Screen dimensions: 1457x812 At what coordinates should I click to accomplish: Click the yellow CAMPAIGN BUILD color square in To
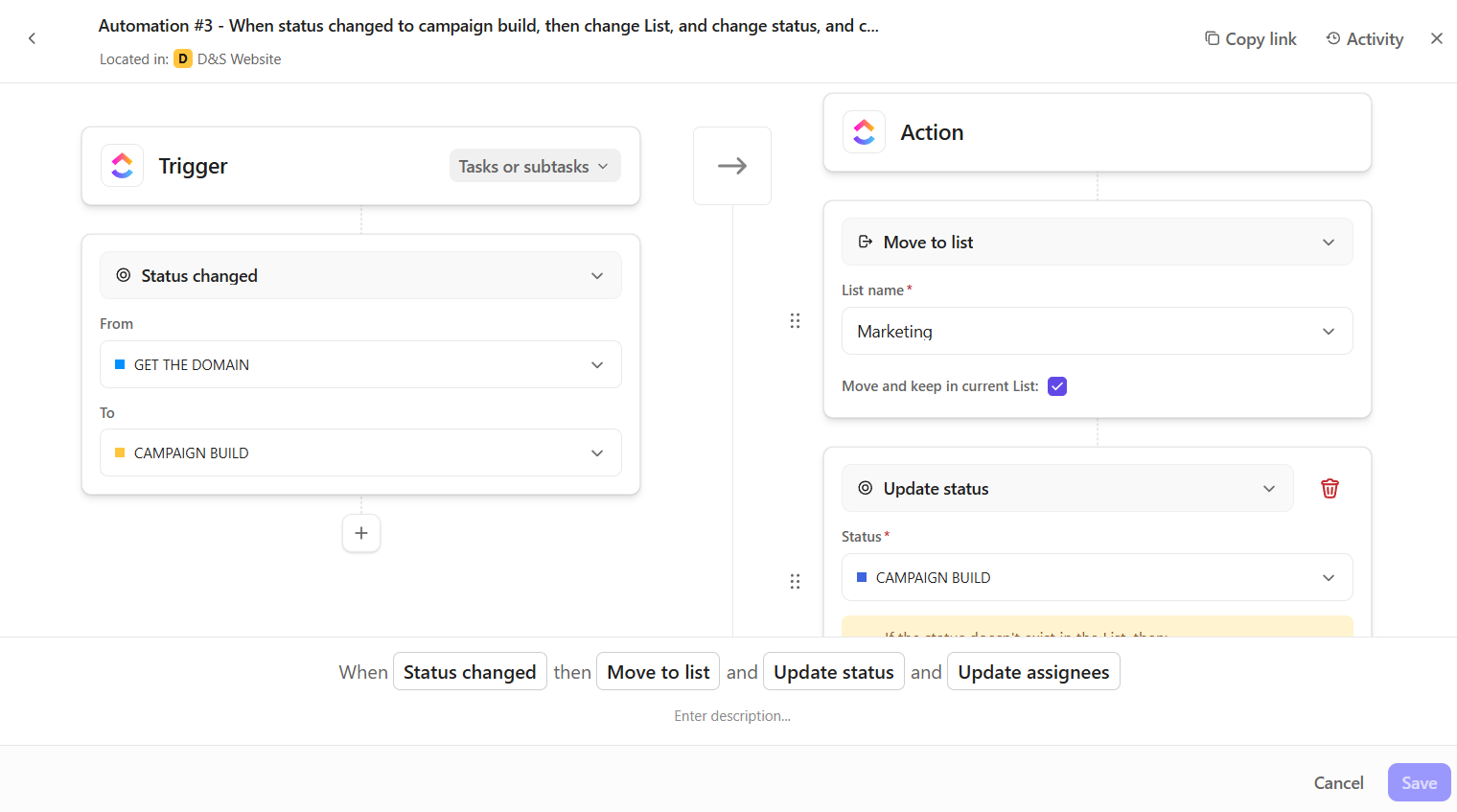pos(120,452)
